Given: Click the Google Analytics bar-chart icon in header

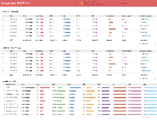Looking at the screenshot, I should pyautogui.click(x=80, y=3).
